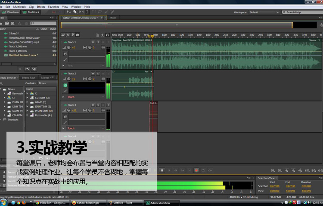Open Track 2 automation mode Touch dropdown
Screen dimensions: 323x219
pyautogui.click(x=86, y=97)
